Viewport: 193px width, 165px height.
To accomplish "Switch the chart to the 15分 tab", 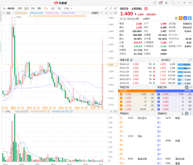I will tap(67, 8).
